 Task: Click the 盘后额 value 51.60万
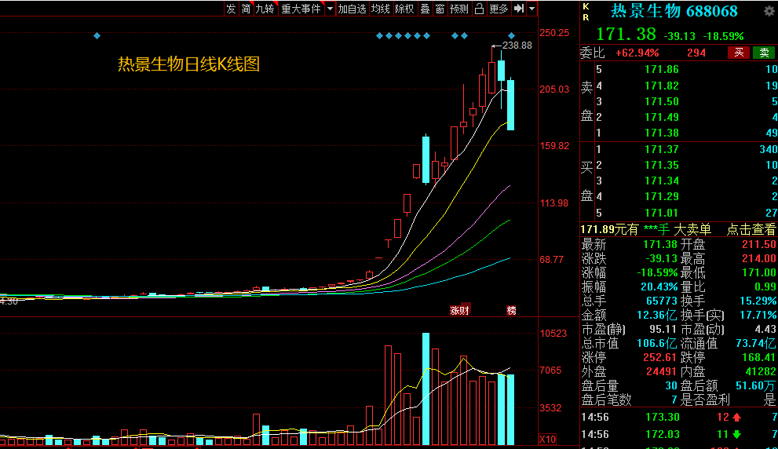756,385
